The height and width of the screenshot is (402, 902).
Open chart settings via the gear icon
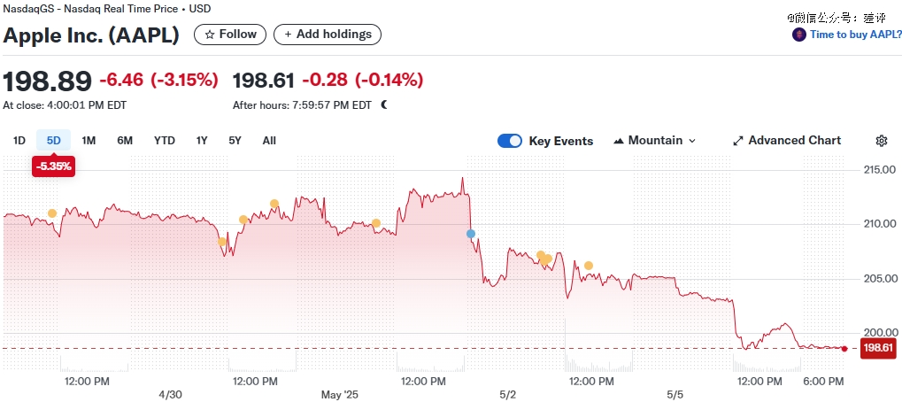tap(882, 141)
